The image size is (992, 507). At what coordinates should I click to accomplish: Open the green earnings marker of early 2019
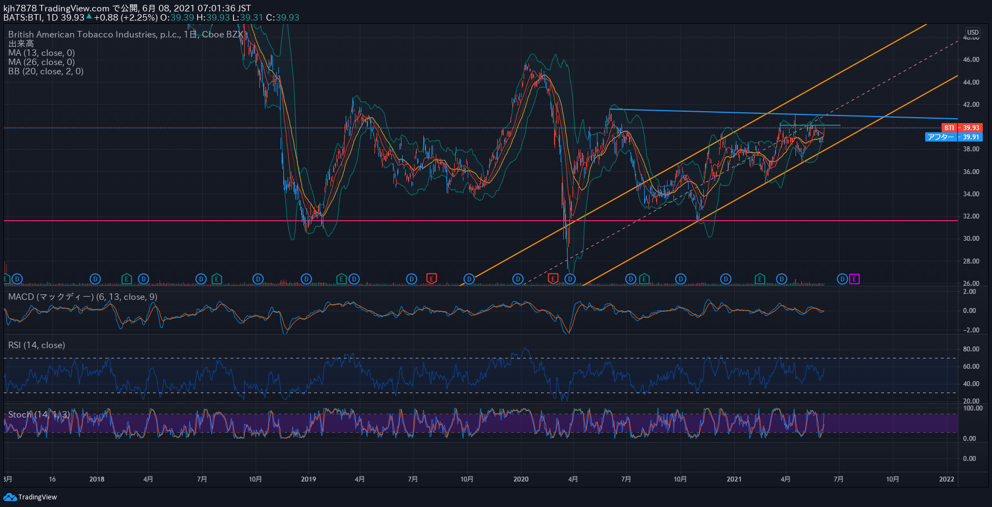(x=341, y=279)
